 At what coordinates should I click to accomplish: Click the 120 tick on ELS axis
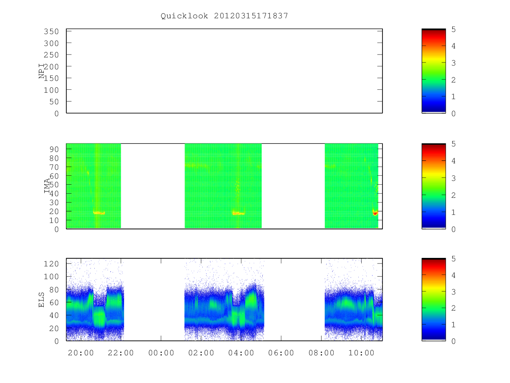point(51,263)
